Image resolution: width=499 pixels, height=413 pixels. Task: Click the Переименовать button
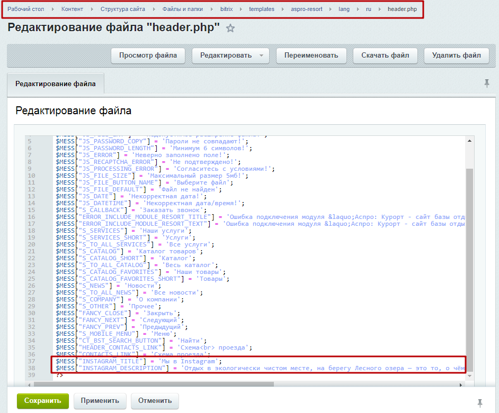311,56
